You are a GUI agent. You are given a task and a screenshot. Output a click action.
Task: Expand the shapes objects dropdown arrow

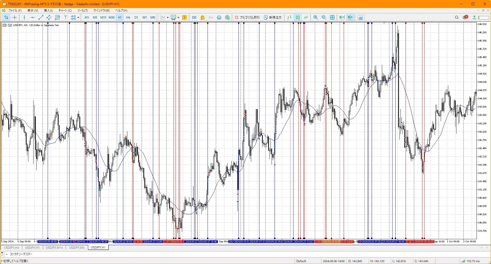pyautogui.click(x=78, y=18)
